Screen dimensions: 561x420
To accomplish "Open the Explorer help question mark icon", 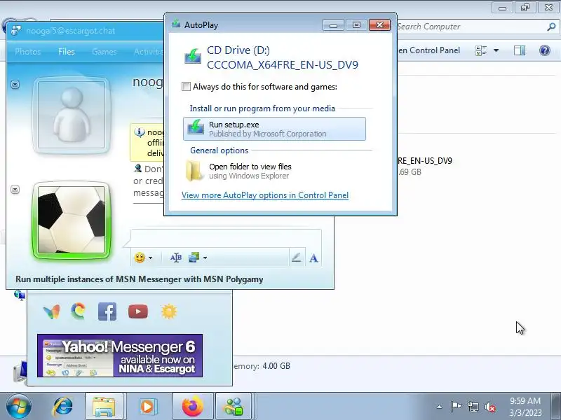I will [545, 50].
